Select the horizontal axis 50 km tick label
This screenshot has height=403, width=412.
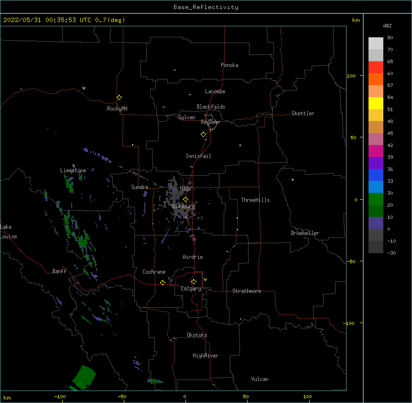(x=246, y=396)
